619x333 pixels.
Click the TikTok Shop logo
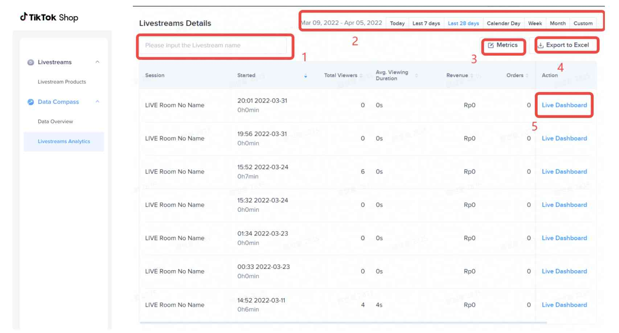49,17
